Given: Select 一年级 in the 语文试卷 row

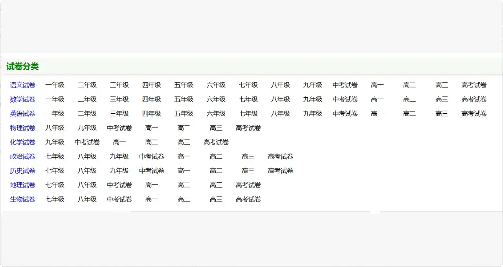Looking at the screenshot, I should 55,85.
